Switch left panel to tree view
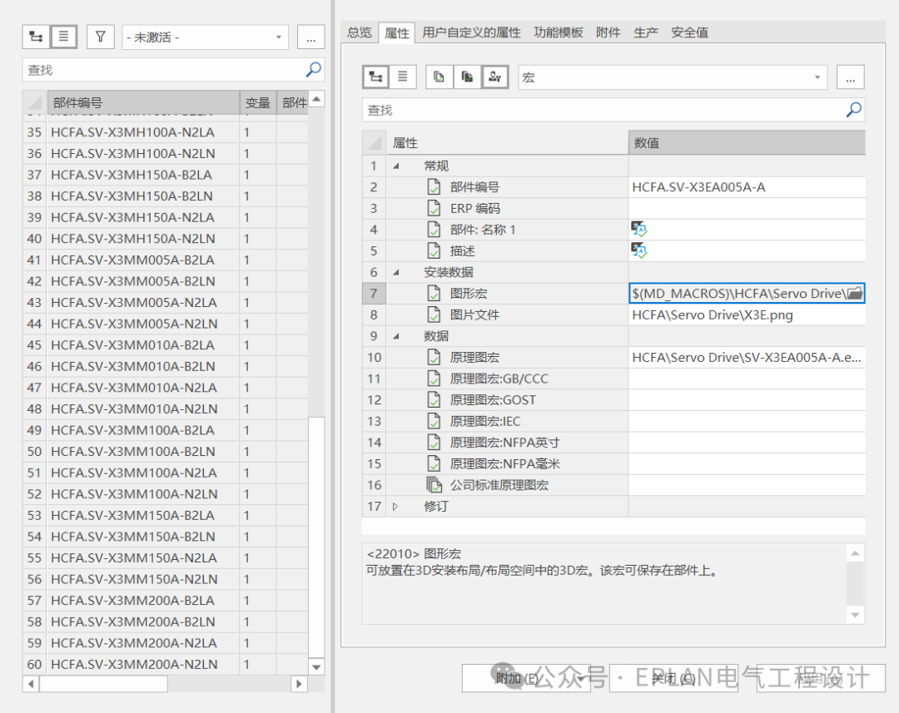 click(x=36, y=37)
